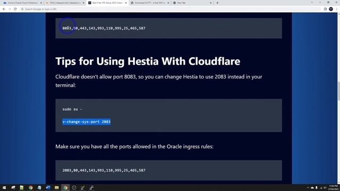Open the active Chrome window in taskbar
Image resolution: width=340 pixels, height=191 pixels.
65,187
